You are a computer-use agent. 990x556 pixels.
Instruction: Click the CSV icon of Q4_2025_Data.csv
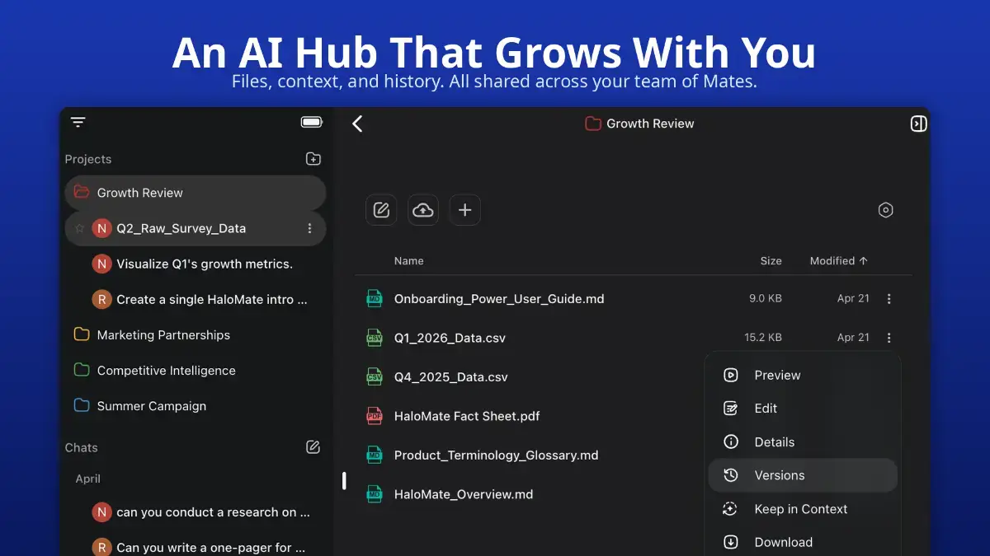[x=375, y=377]
